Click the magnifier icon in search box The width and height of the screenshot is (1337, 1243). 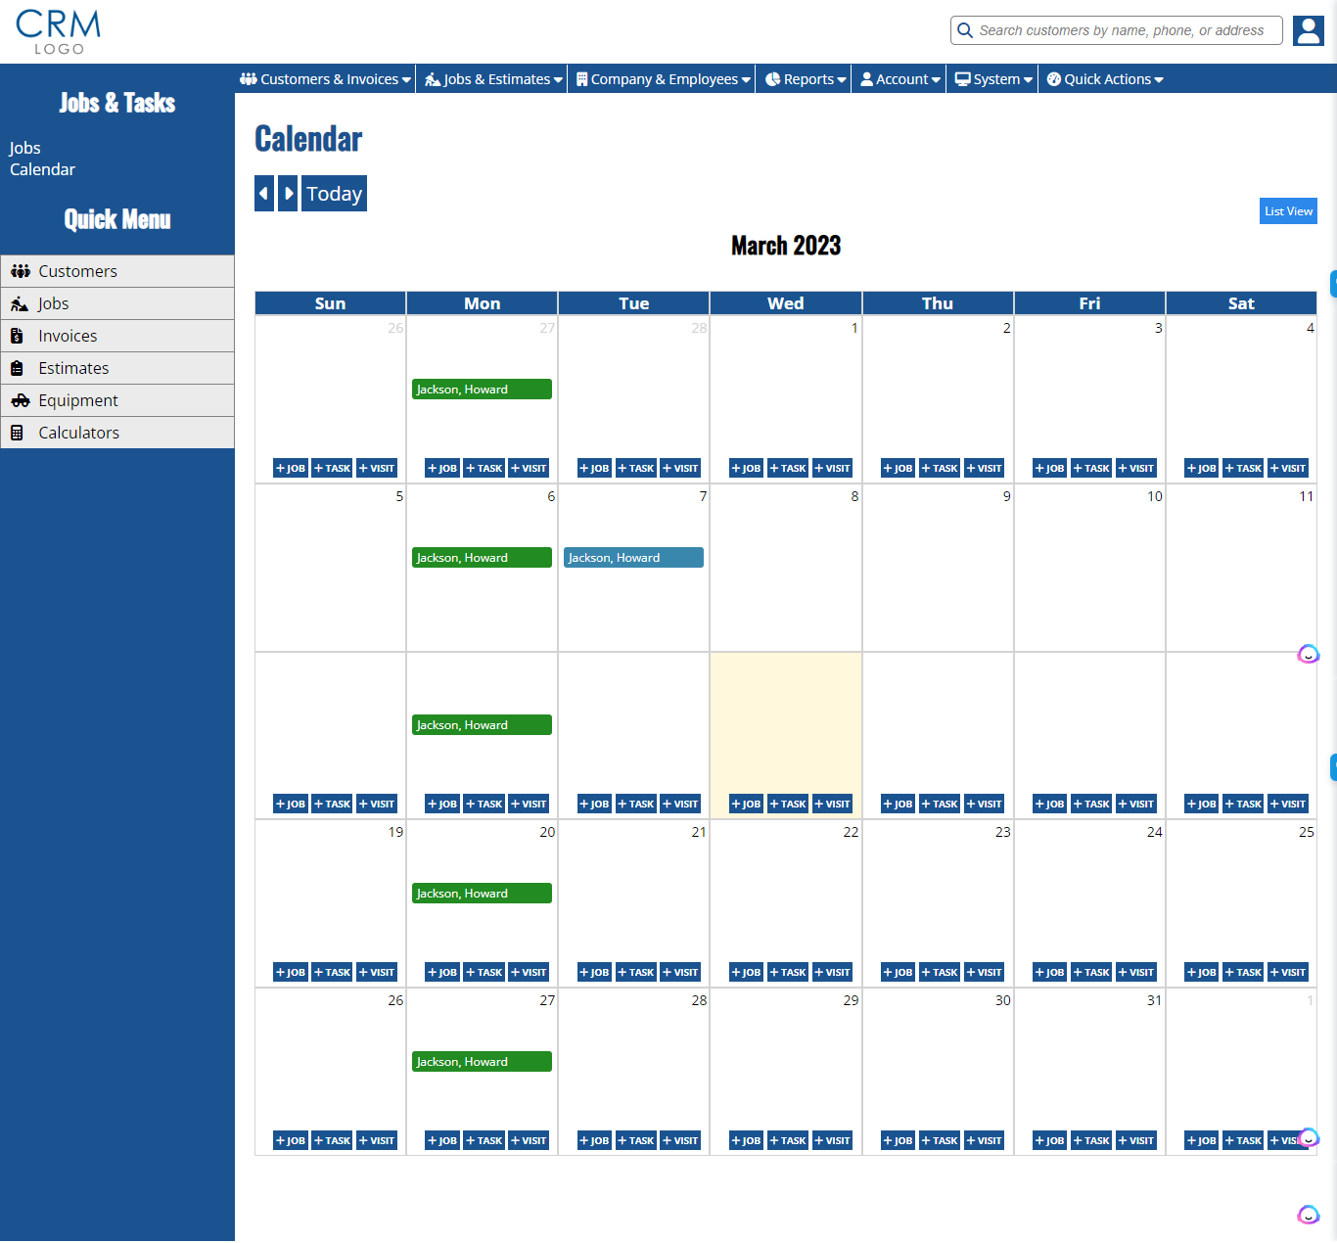[965, 30]
